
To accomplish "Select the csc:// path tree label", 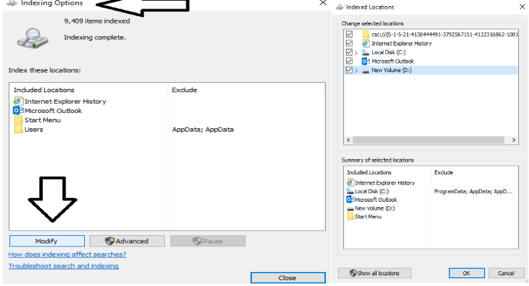I will point(445,35).
